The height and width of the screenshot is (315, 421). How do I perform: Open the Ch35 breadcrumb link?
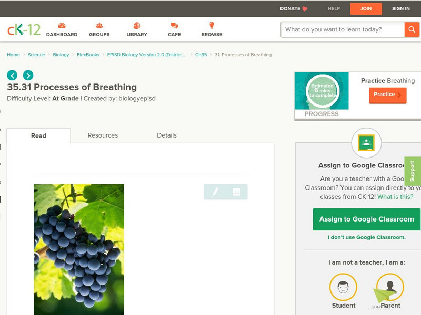[201, 55]
